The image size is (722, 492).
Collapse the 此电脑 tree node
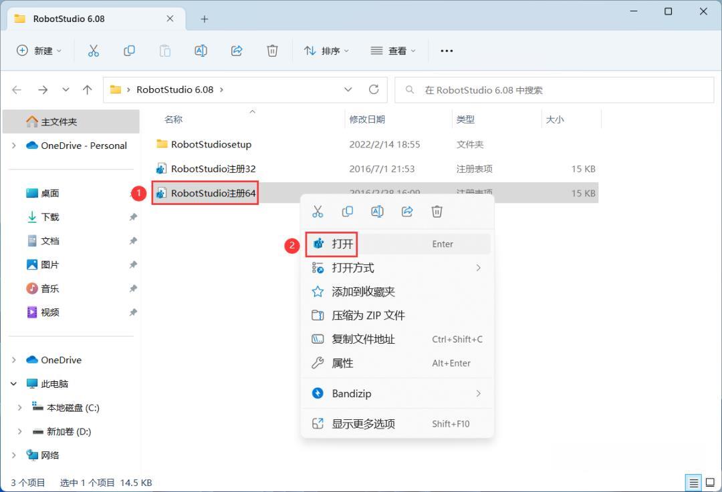(x=14, y=384)
